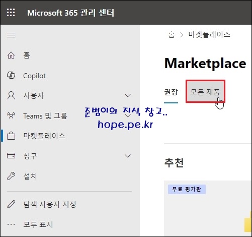Image resolution: width=252 pixels, height=237 pixels.
Task: Expand the Teams 및 그룹 chevron
Action: click(128, 115)
